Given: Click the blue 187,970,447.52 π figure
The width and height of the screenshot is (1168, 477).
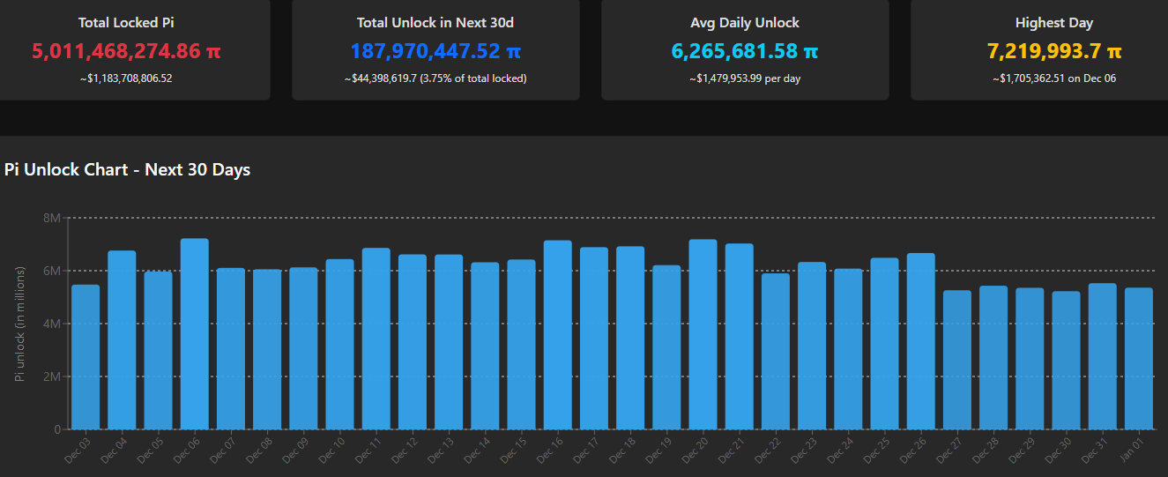Looking at the screenshot, I should point(435,51).
